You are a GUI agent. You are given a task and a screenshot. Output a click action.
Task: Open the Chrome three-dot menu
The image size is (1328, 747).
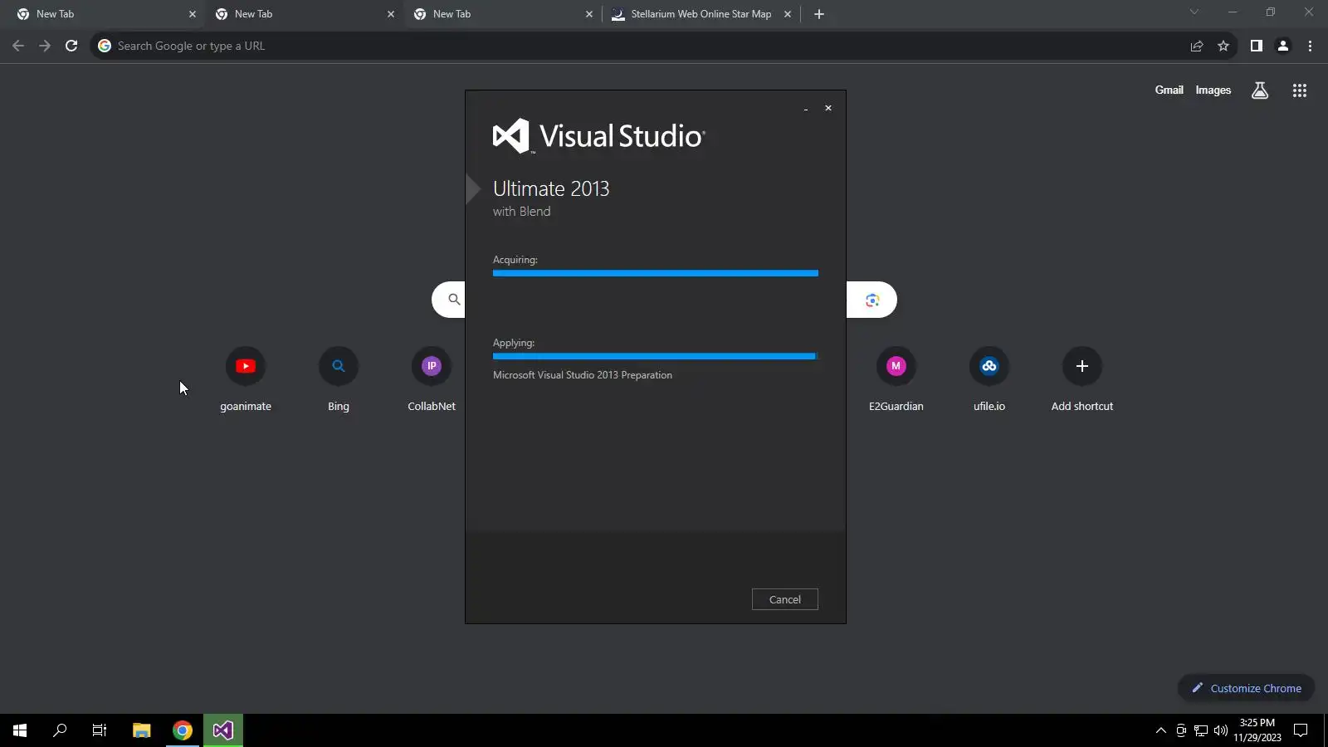point(1310,46)
